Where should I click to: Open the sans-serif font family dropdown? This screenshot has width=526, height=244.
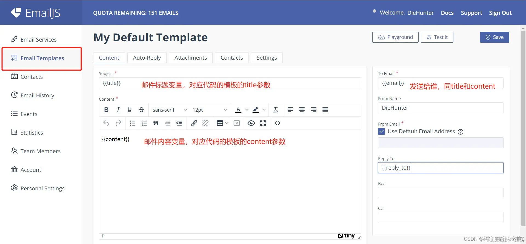coord(170,110)
